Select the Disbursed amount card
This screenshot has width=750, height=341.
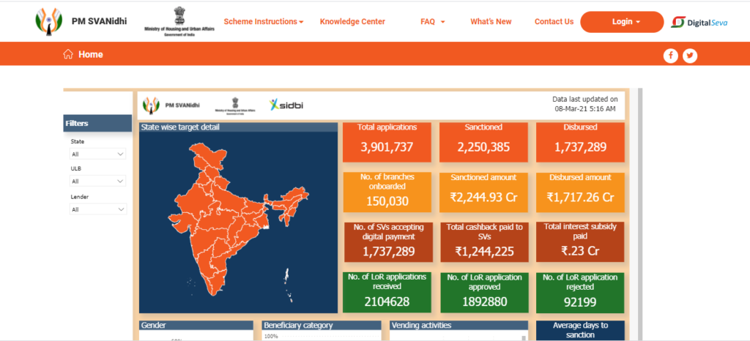pyautogui.click(x=580, y=192)
